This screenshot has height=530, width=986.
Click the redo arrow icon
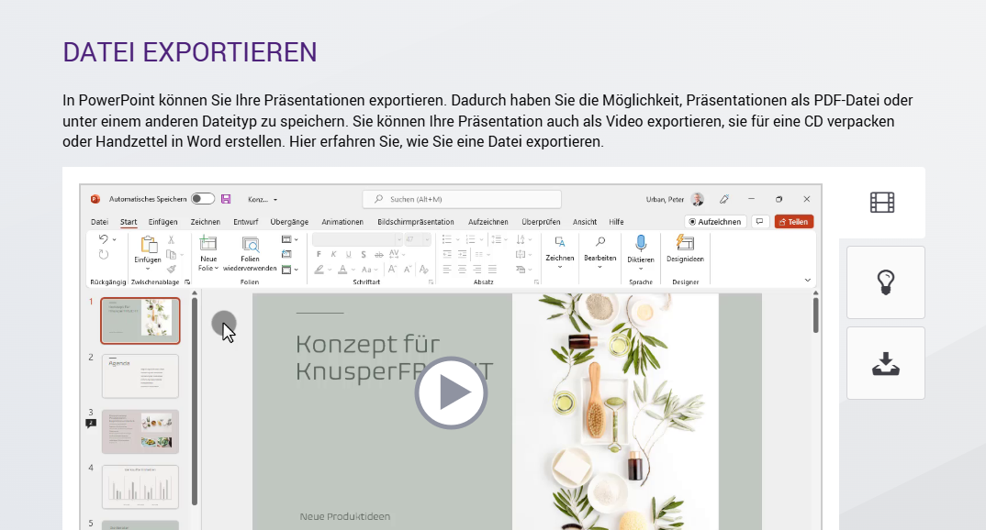pyautogui.click(x=103, y=255)
